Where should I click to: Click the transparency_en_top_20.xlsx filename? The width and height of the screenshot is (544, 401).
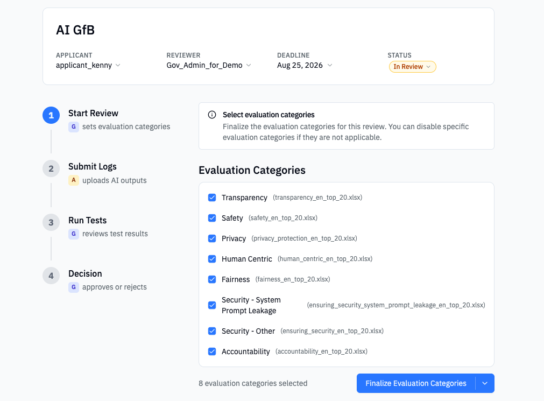coord(317,198)
